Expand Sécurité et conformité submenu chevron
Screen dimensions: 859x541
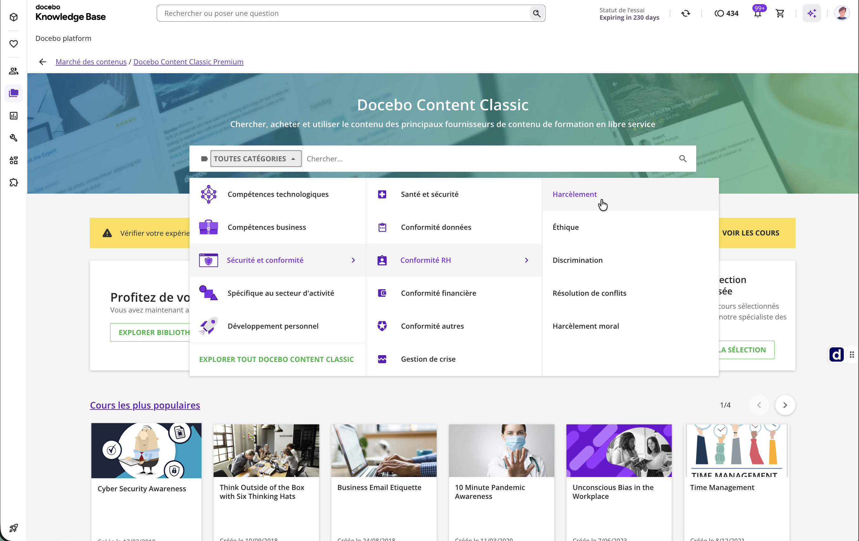(x=353, y=260)
